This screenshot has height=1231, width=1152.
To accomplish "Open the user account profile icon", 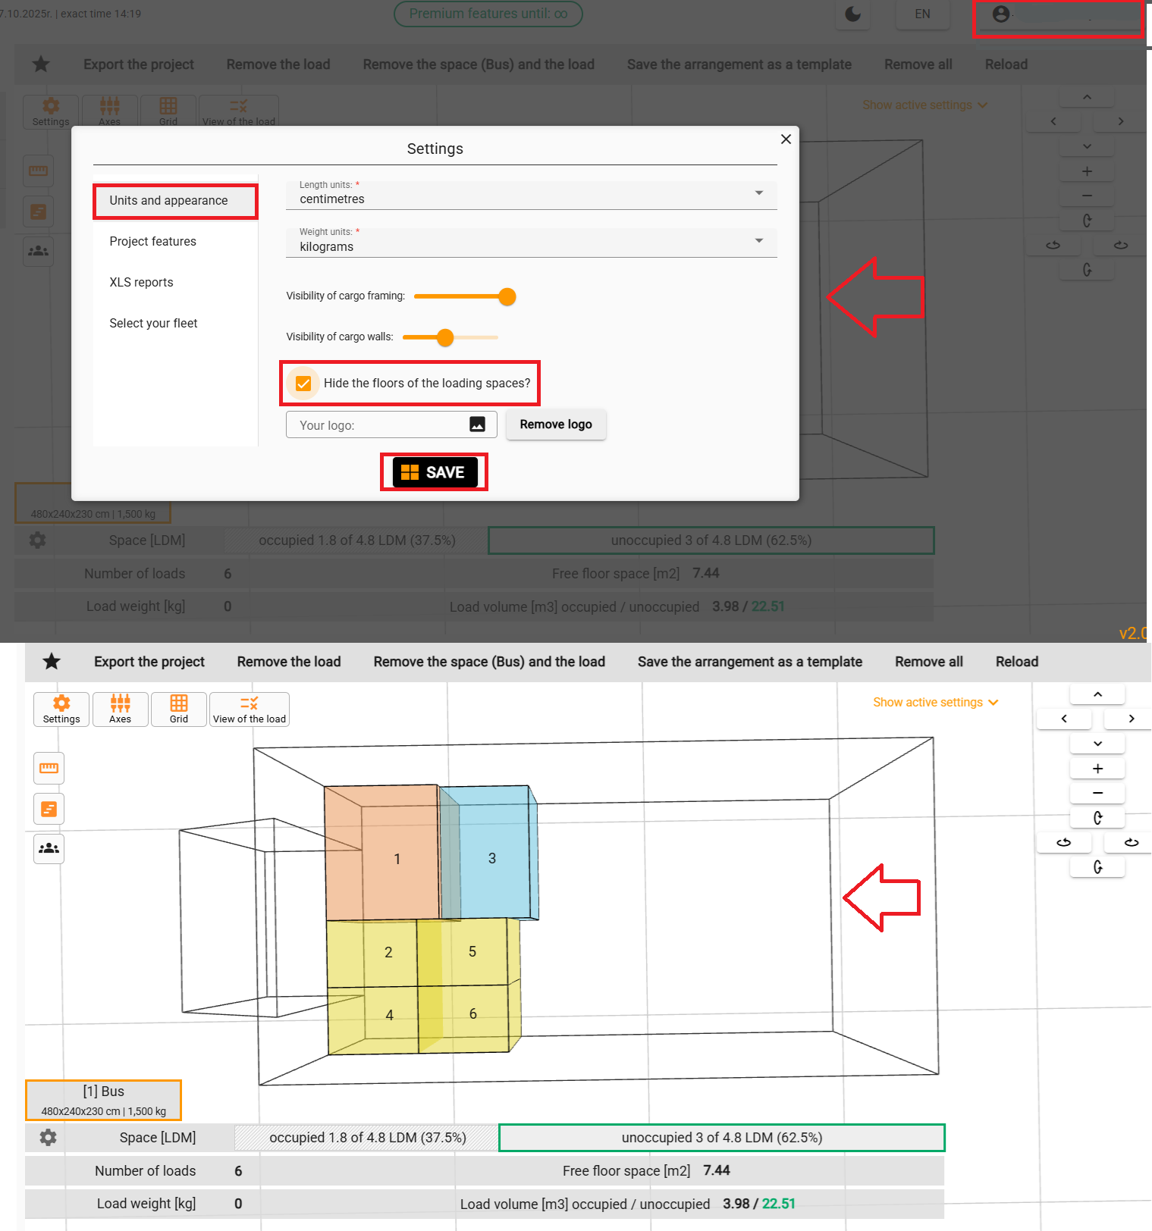I will pyautogui.click(x=1000, y=14).
